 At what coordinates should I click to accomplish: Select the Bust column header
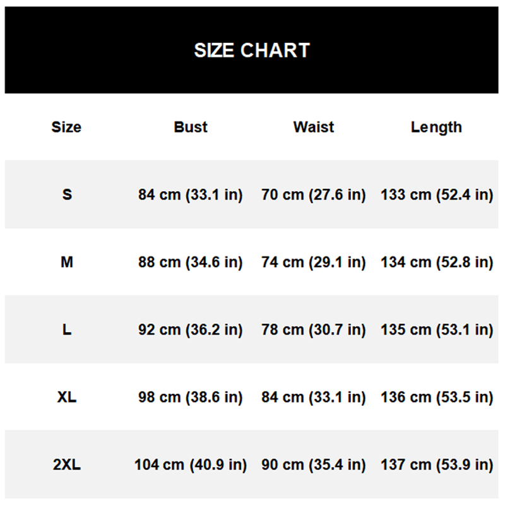pyautogui.click(x=191, y=127)
